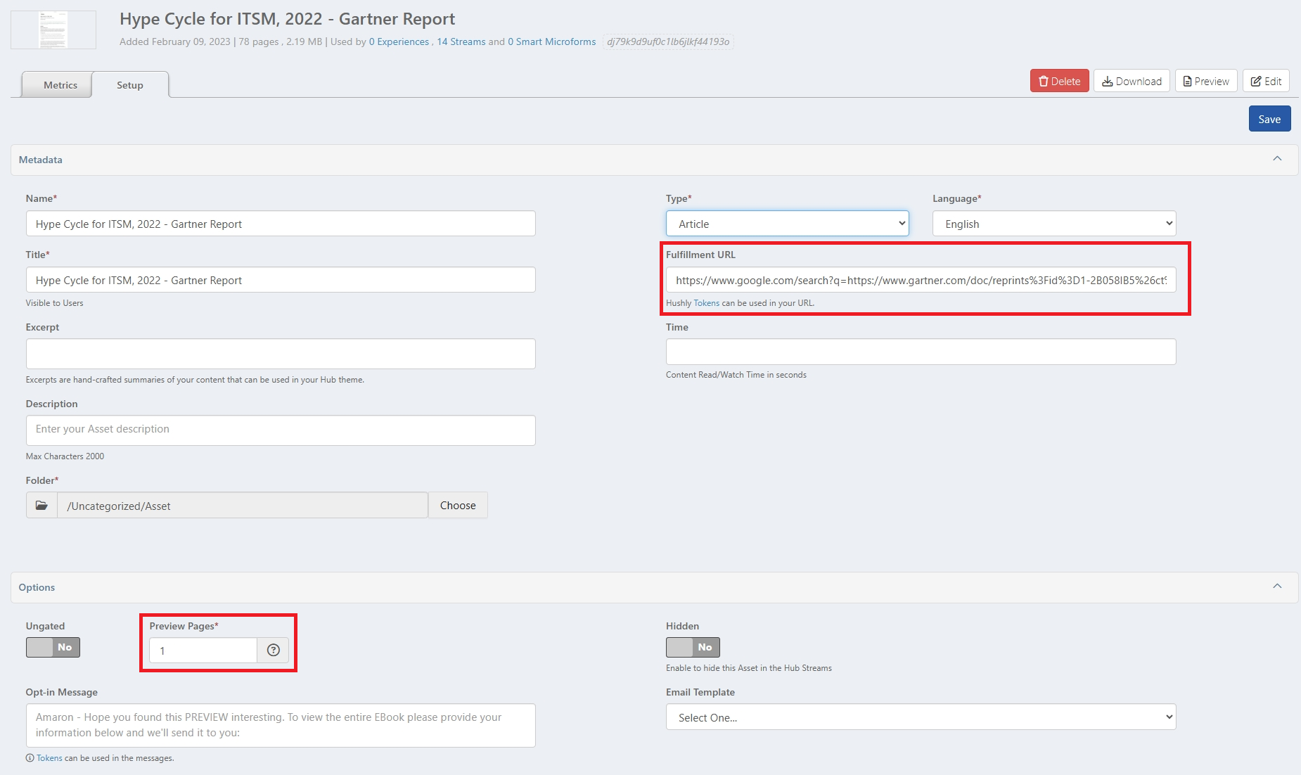Click the Preview Pages number field
The height and width of the screenshot is (775, 1301).
[203, 651]
